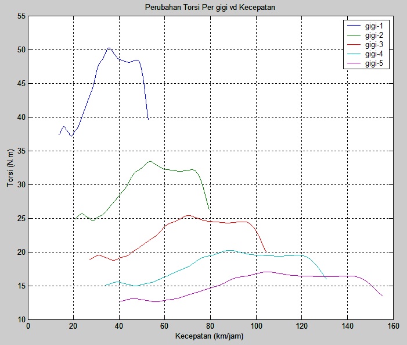
Task: Select the red gigi-3 curve at its peak
Action: click(188, 215)
